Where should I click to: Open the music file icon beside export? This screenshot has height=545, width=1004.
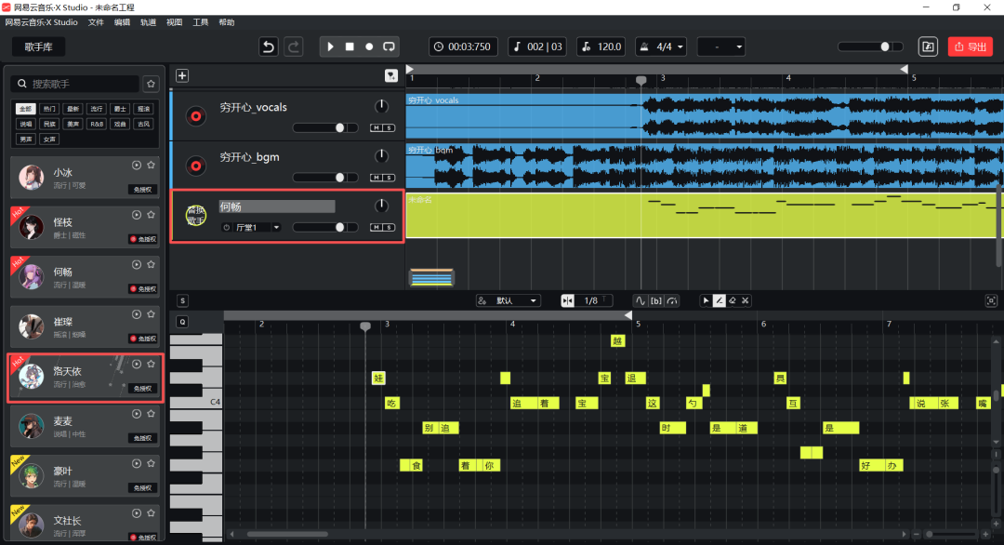[927, 47]
